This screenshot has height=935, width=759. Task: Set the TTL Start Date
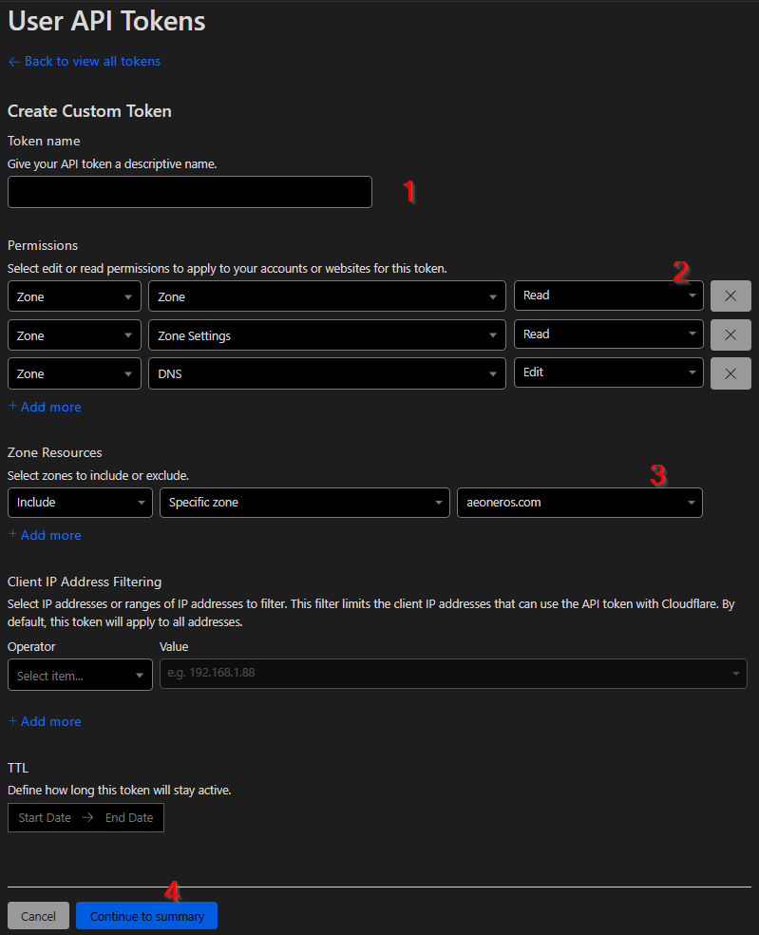pyautogui.click(x=45, y=818)
